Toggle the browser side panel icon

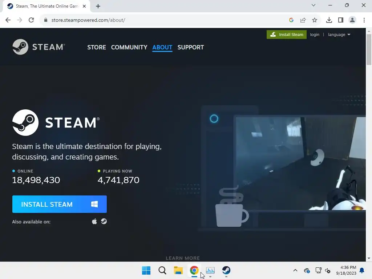coord(341,20)
